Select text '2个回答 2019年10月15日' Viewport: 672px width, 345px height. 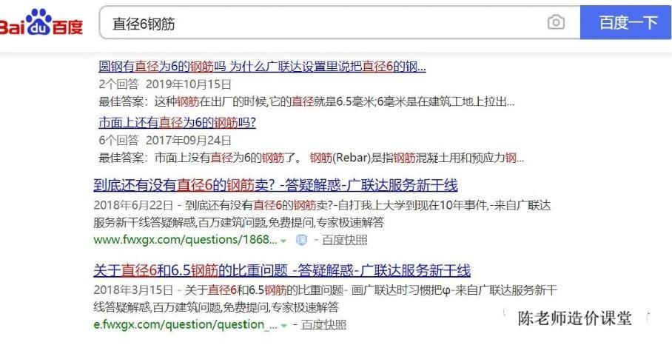165,84
